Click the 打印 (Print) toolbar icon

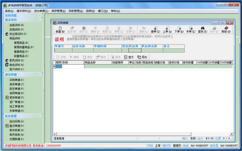214,28
